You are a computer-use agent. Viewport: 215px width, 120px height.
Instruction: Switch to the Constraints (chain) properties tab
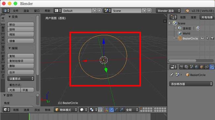(x=206, y=67)
